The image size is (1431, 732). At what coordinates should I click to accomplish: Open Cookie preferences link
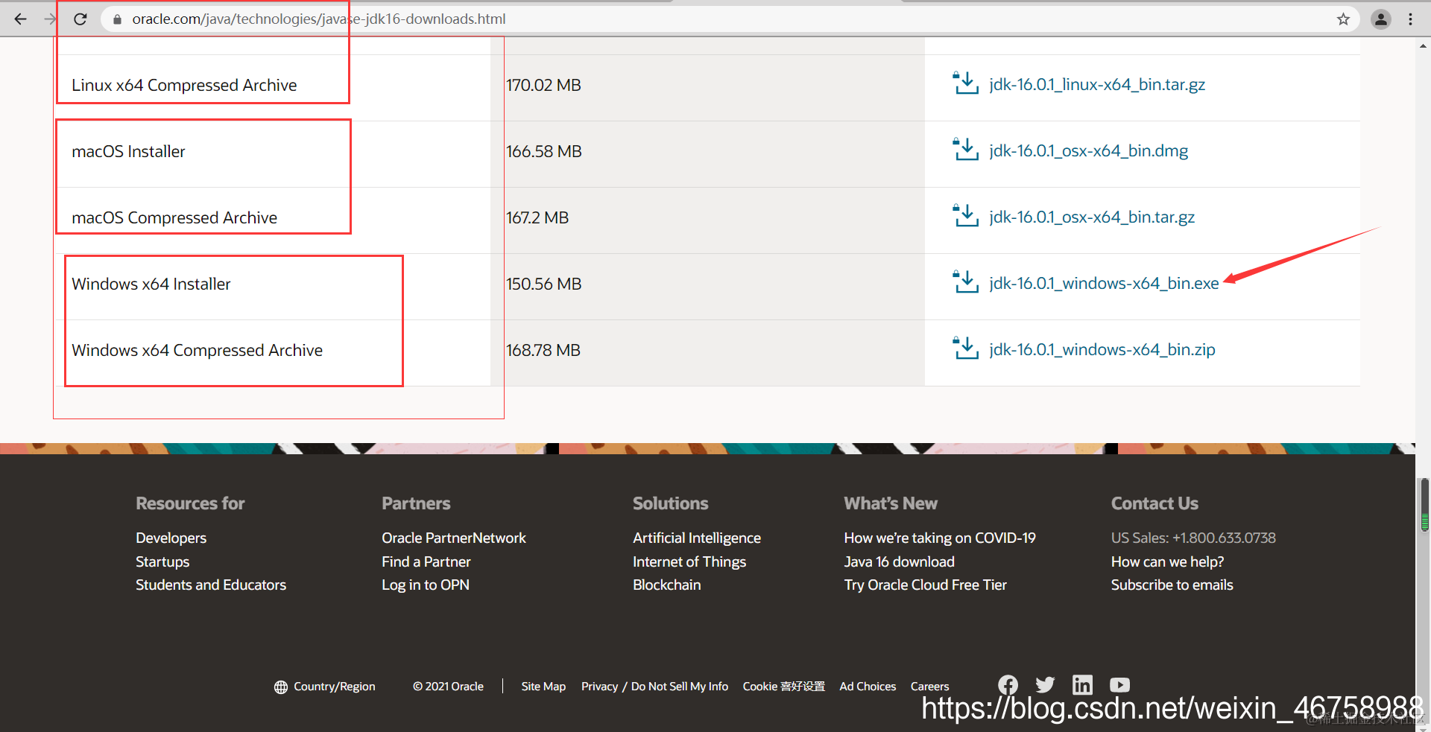[784, 687]
